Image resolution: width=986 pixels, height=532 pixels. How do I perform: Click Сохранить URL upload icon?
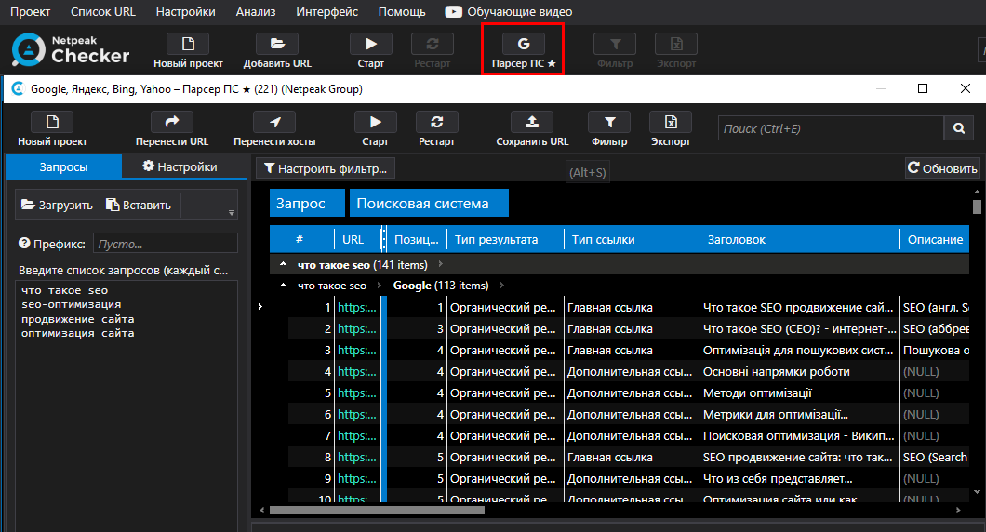pos(532,123)
